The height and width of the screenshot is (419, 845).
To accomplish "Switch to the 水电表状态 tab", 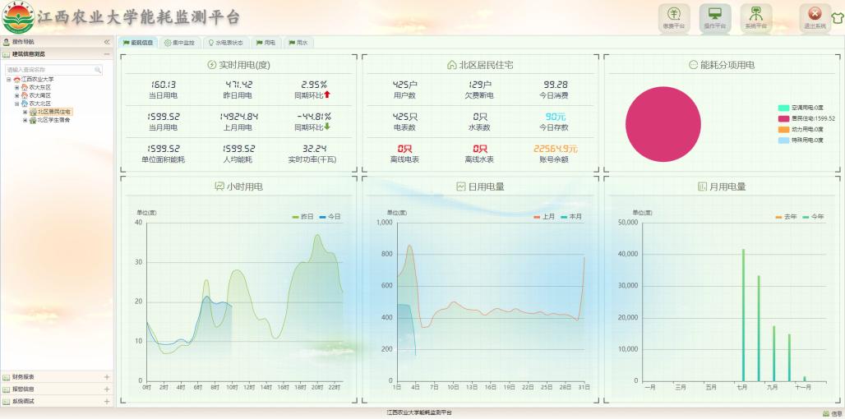I will pyautogui.click(x=224, y=43).
